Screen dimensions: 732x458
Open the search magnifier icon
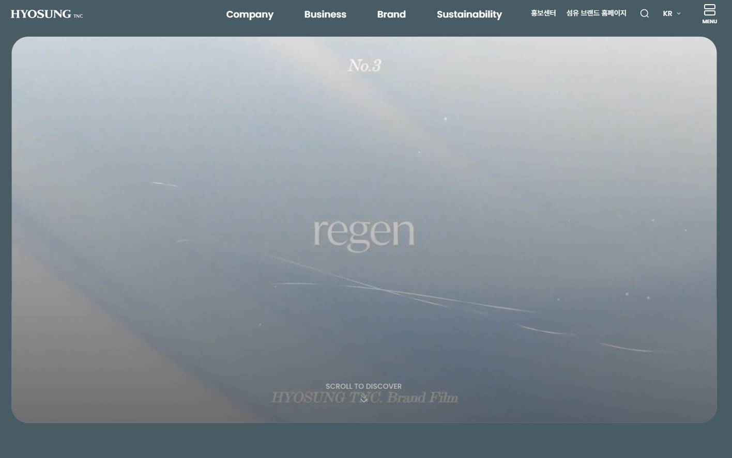[x=644, y=13]
